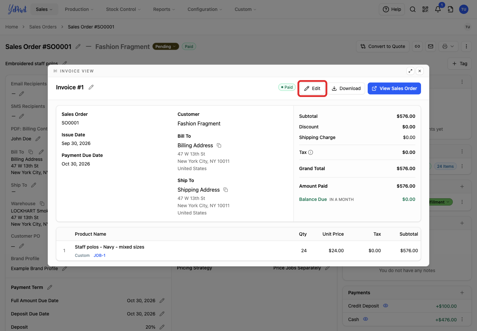Viewport: 477px width, 331px height.
Task: Copy the Billing Address in invoice
Action: pyautogui.click(x=219, y=145)
